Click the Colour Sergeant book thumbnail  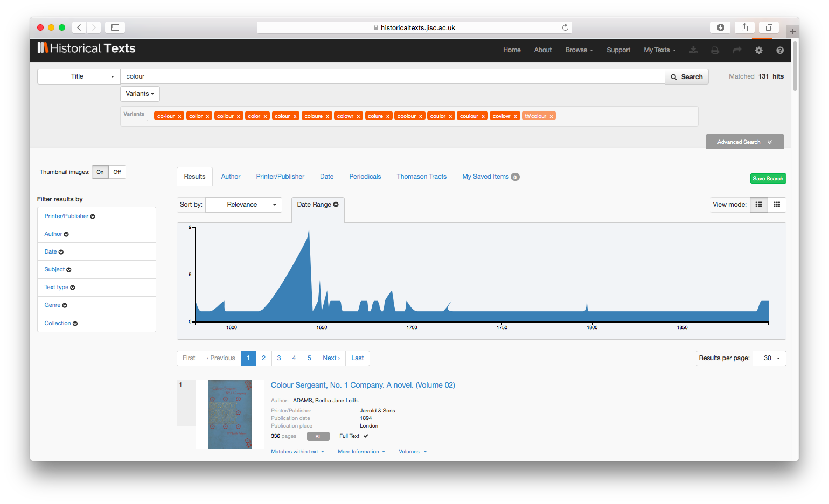pyautogui.click(x=230, y=414)
